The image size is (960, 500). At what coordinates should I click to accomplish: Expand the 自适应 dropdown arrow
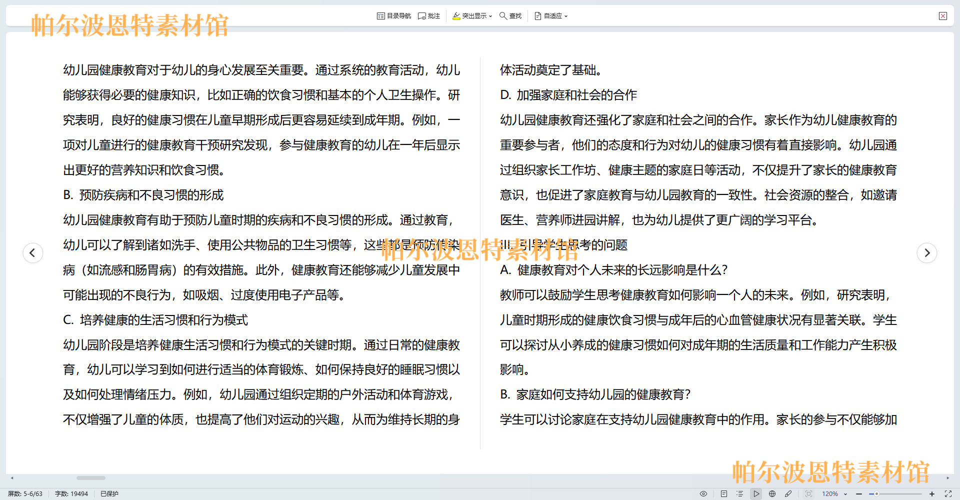[x=566, y=16]
